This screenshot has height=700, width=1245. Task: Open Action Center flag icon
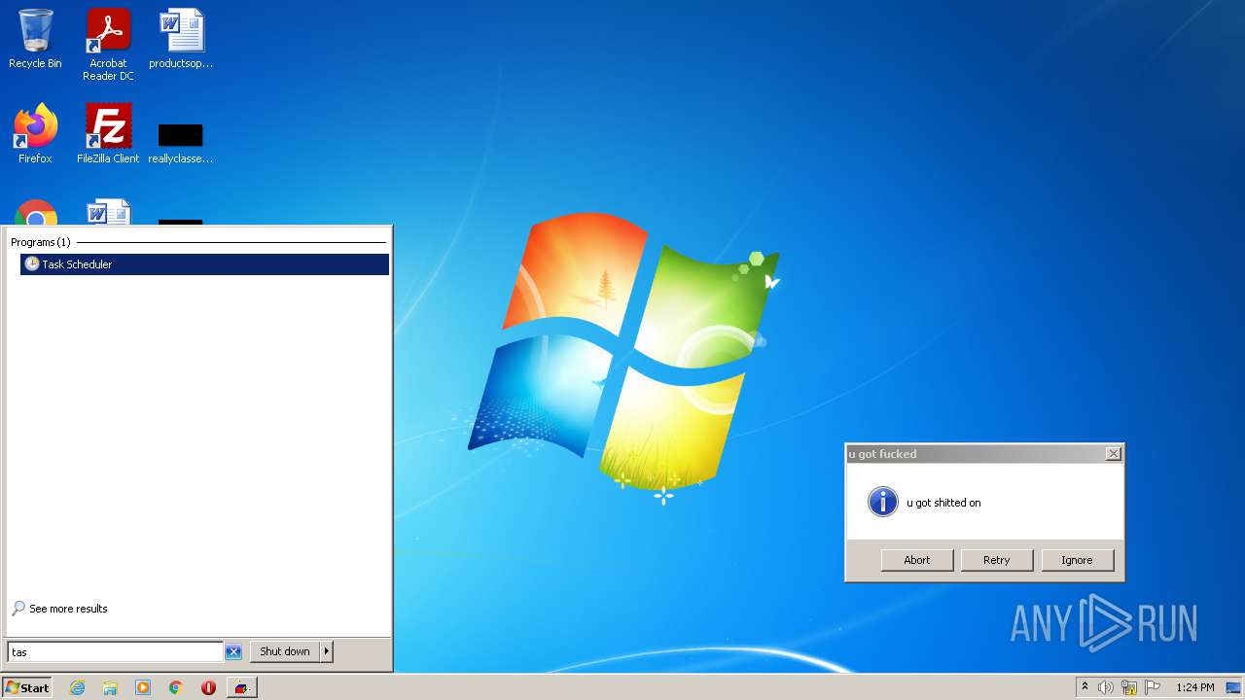(1153, 687)
